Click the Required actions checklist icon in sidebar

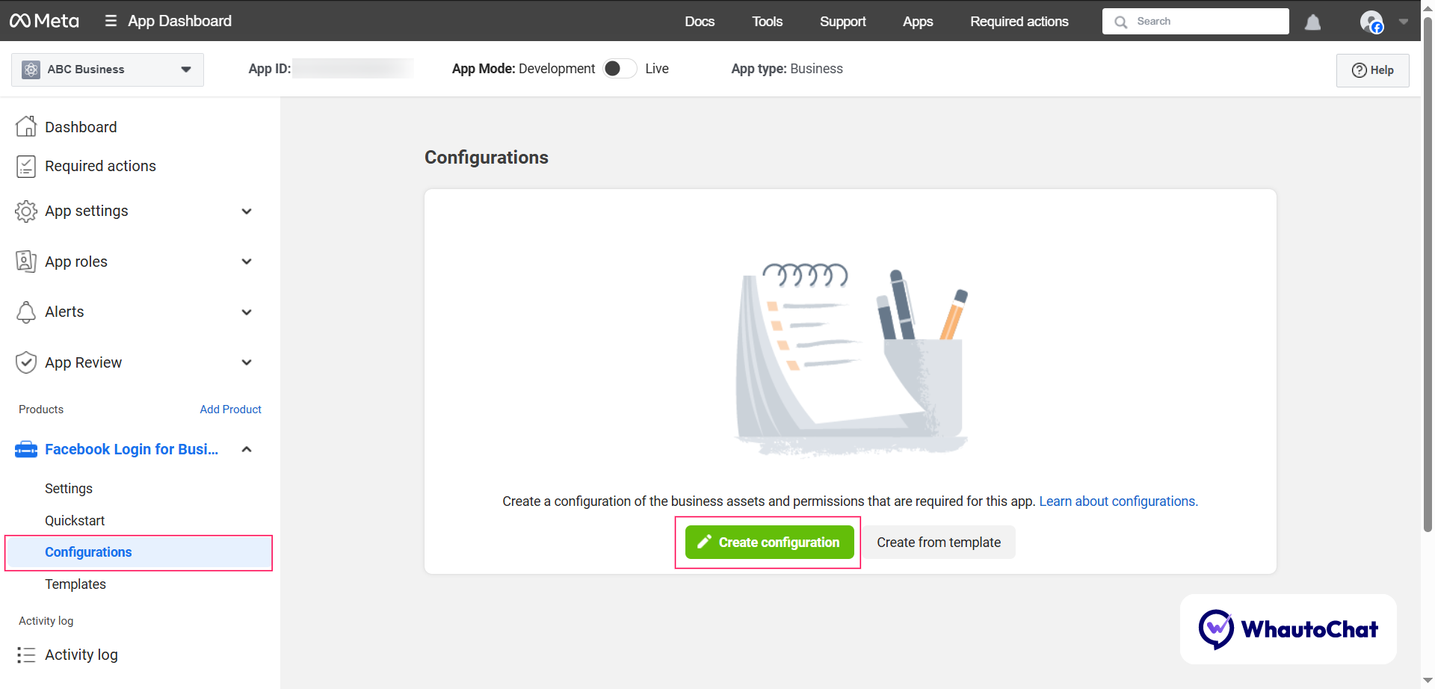(26, 166)
